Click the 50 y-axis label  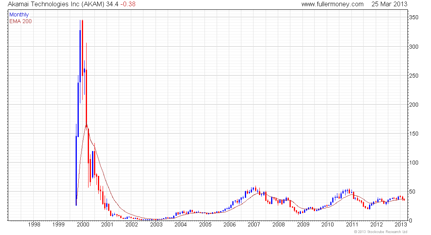pyautogui.click(x=412, y=192)
